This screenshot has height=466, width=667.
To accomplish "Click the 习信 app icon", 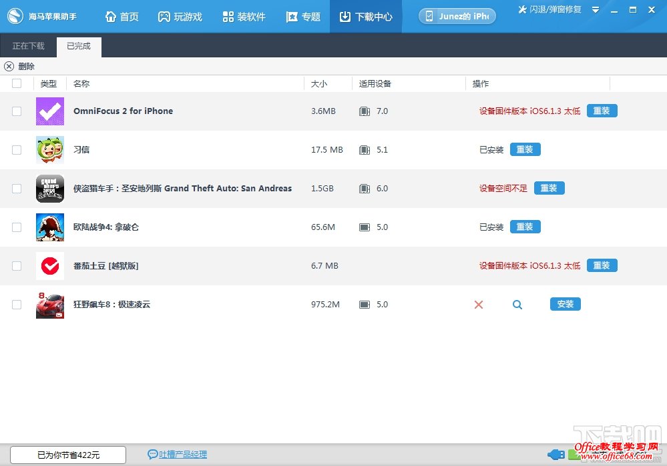I will (50, 150).
